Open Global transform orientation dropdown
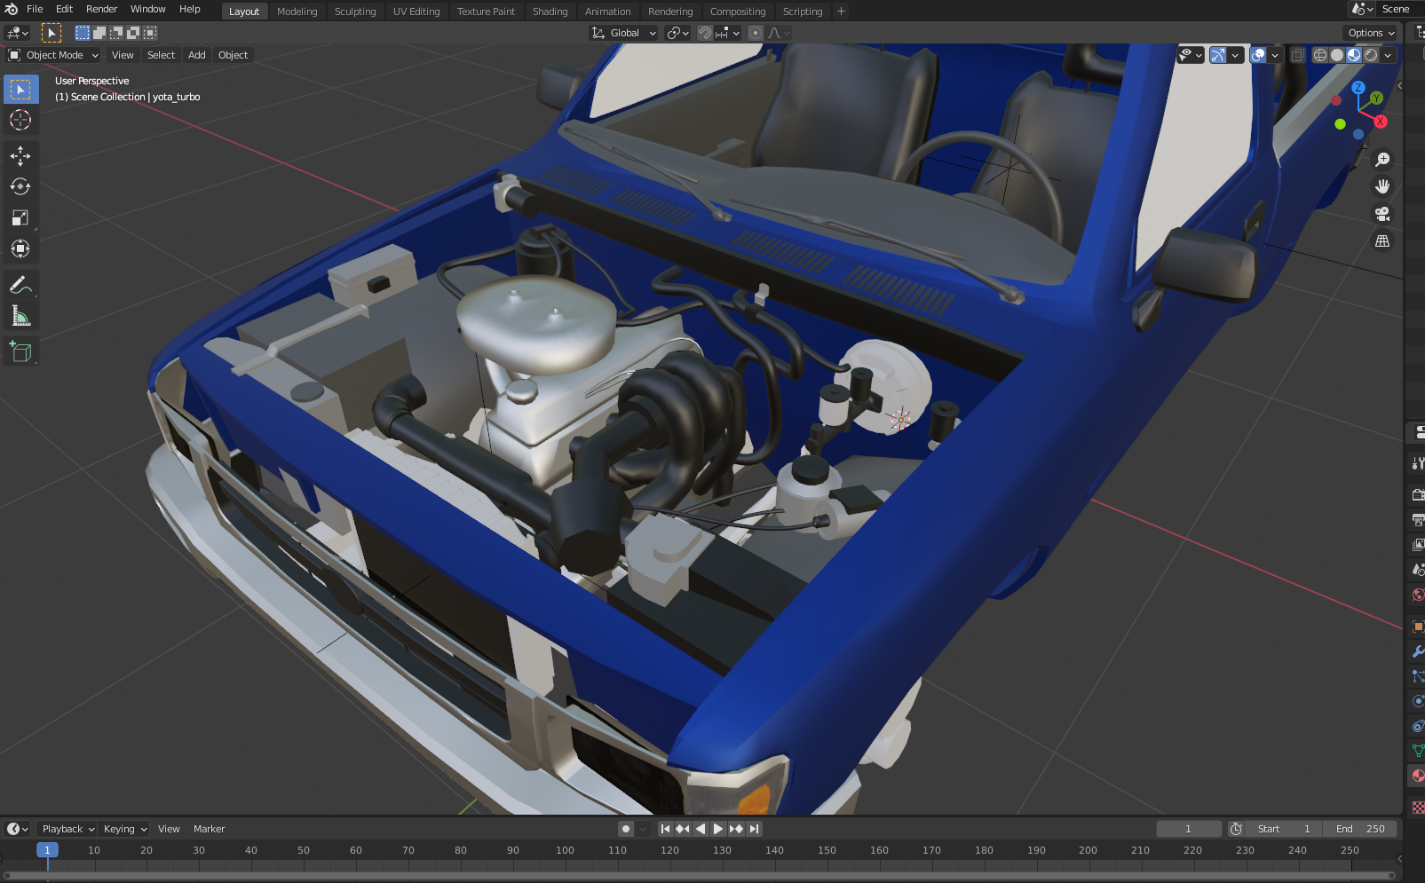Screen dimensions: 1425x883 pos(624,33)
